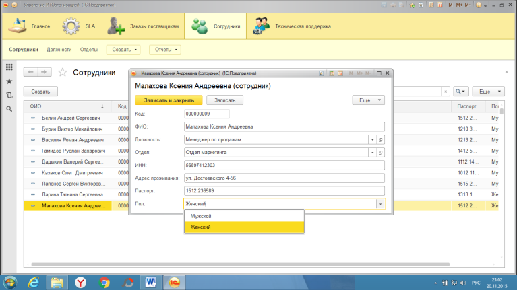Viewport: 517px width, 290px height.
Task: Click the back navigation arrow
Action: point(30,72)
